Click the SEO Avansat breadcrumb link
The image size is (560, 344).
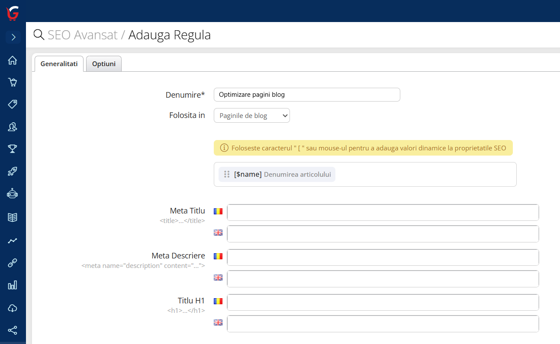[x=83, y=35]
